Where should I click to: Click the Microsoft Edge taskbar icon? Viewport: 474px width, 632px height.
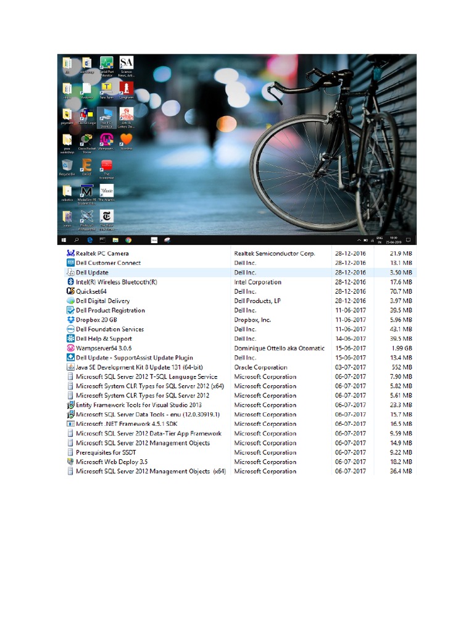click(89, 239)
